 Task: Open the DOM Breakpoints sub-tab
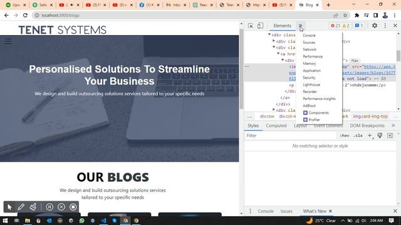pos(367,126)
